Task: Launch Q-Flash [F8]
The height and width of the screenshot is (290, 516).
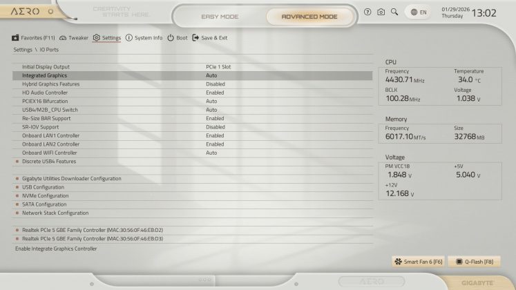Action: [474, 262]
